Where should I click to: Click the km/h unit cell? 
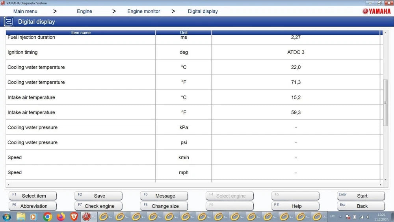click(184, 157)
